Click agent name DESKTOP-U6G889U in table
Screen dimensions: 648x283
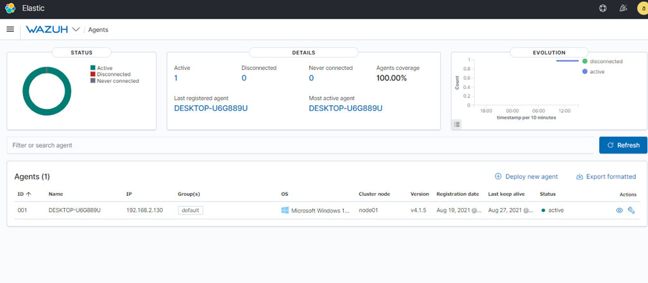pyautogui.click(x=75, y=210)
